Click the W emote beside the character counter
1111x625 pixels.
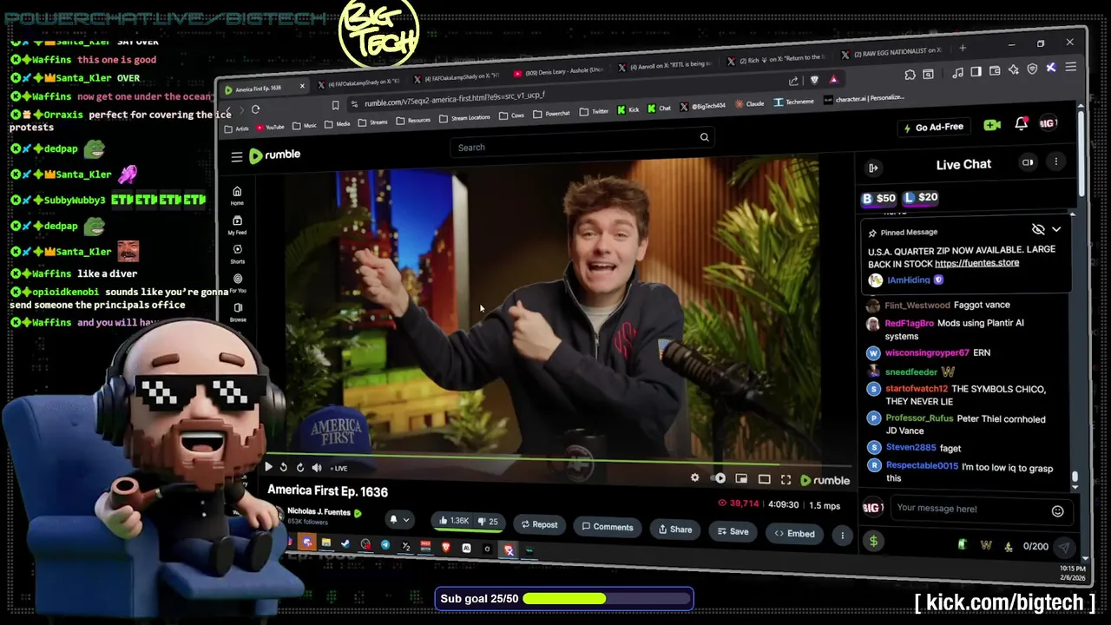986,545
